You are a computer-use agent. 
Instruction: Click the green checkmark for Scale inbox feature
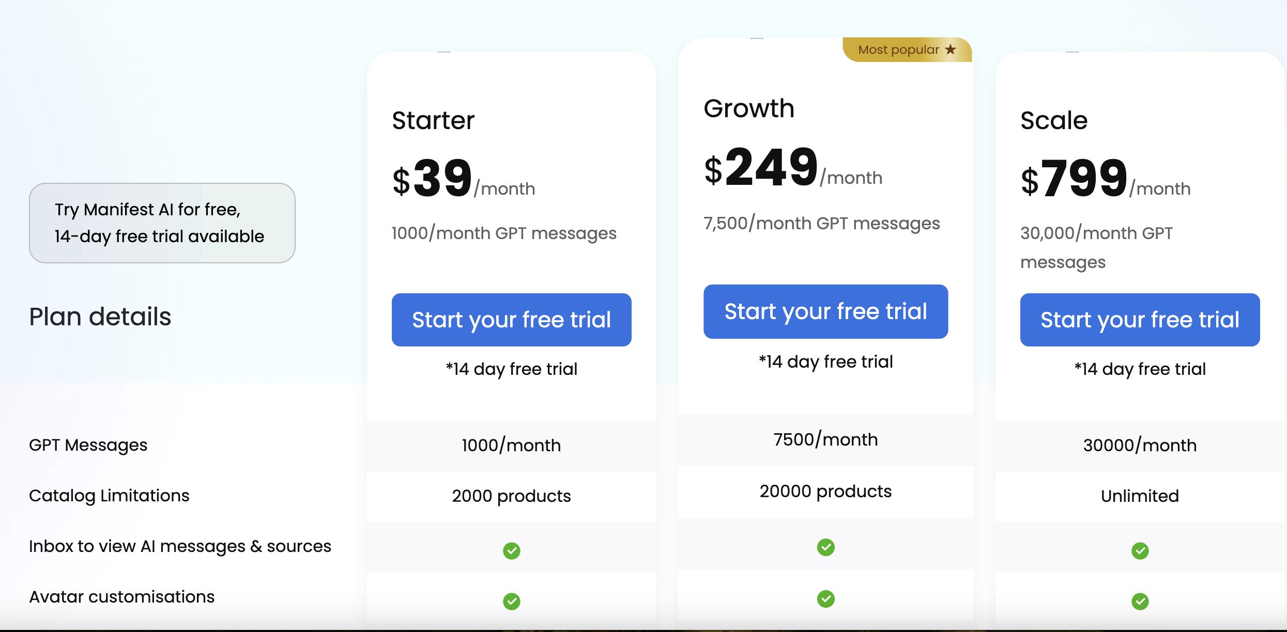[x=1140, y=551]
